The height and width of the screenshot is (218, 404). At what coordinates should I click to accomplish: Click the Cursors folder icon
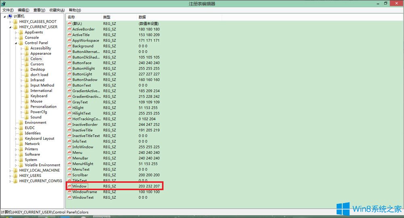tap(27, 64)
